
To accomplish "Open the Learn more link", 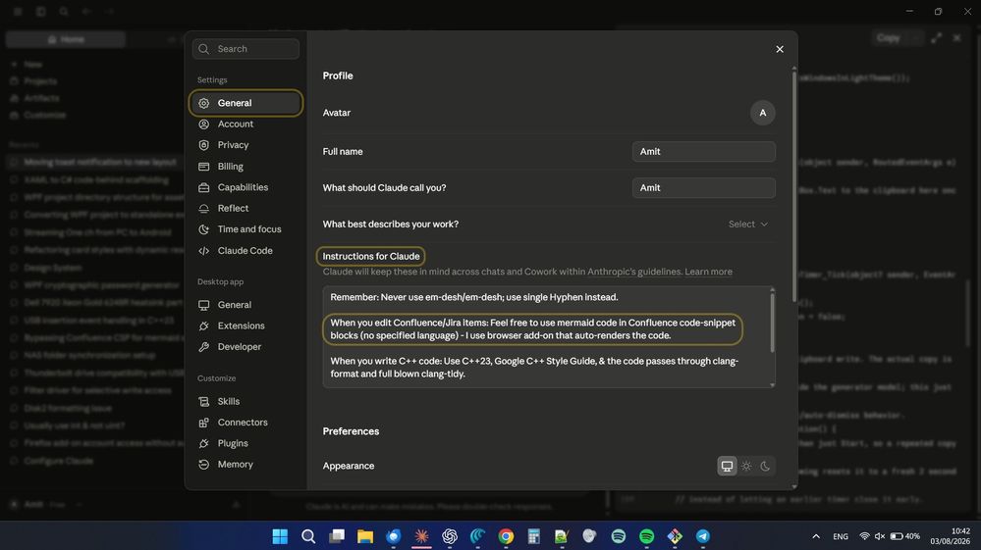I will click(708, 272).
